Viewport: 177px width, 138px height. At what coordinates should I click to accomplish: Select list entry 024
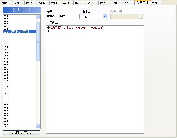point(19,78)
